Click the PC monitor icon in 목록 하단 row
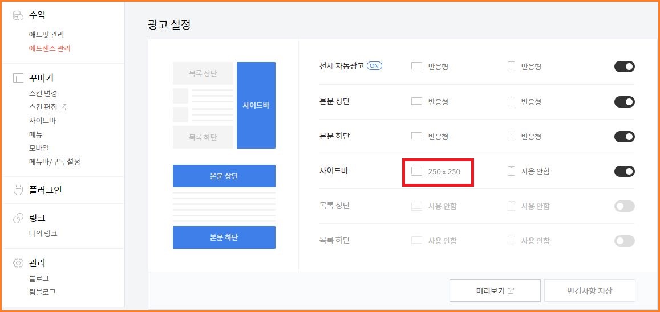Viewport: 660px width, 312px height. click(416, 241)
